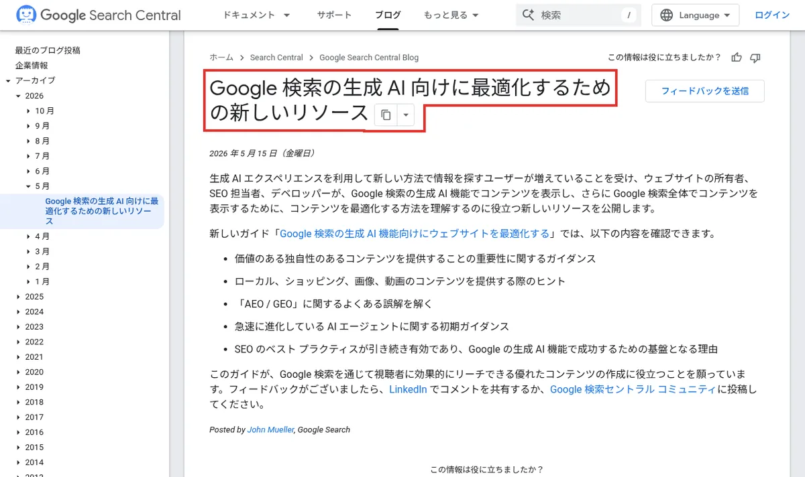This screenshot has width=805, height=477.
Task: Click the Google Search Central logo
Action: tap(99, 15)
